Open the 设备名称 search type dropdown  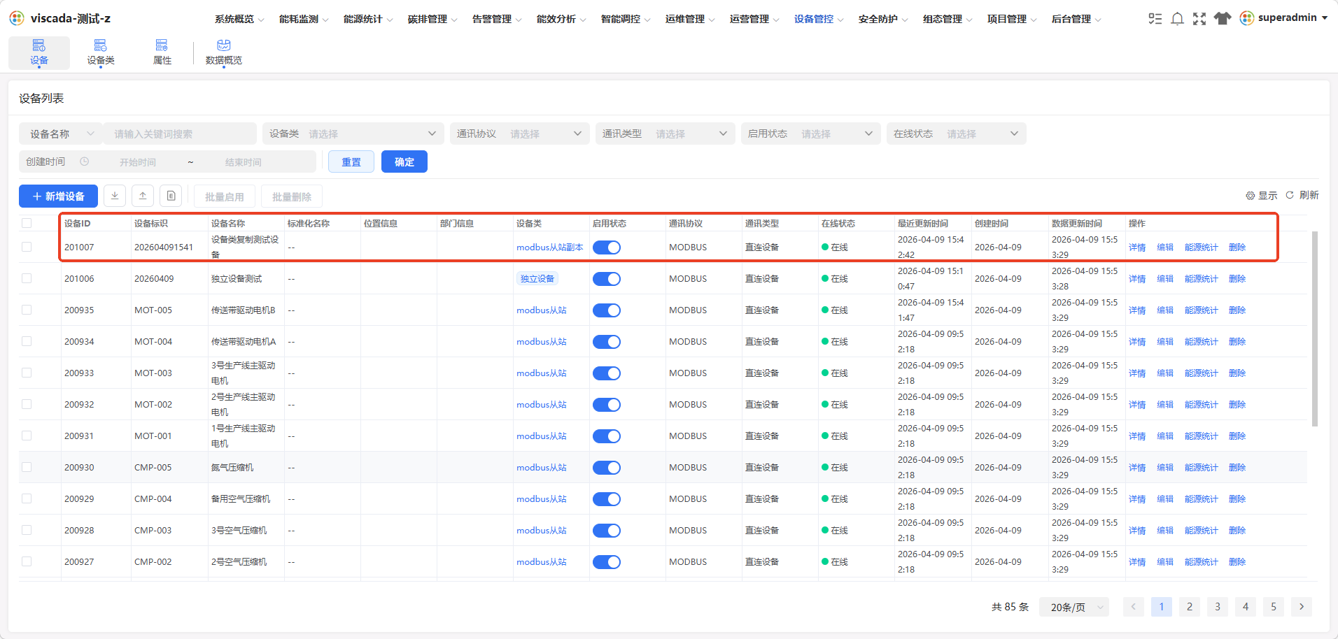(61, 134)
